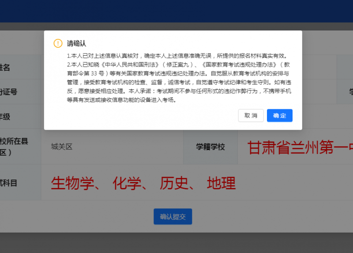Screen dimensions: 353x253
Task: Click the 确定 button in the dialog
Action: point(280,115)
